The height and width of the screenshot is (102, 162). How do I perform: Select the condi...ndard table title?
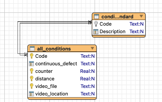coord(117,17)
